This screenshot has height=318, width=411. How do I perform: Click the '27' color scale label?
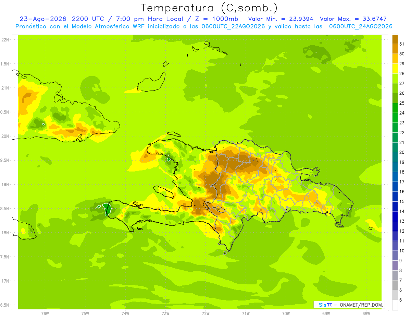click(402, 83)
